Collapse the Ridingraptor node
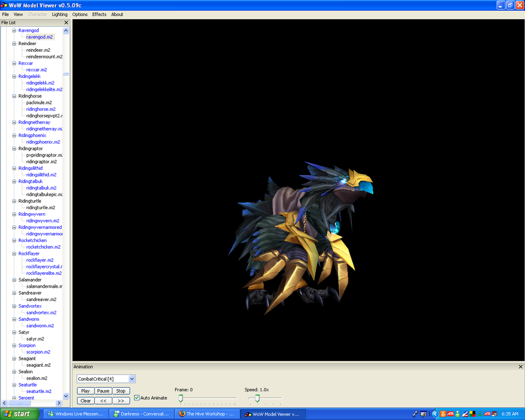Screen dimensions: 525x420 tap(14, 149)
